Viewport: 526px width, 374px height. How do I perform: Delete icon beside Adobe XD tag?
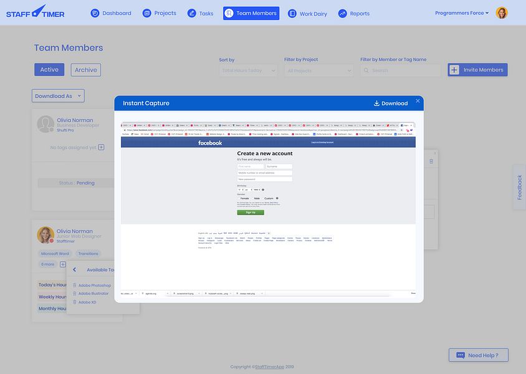click(x=74, y=302)
